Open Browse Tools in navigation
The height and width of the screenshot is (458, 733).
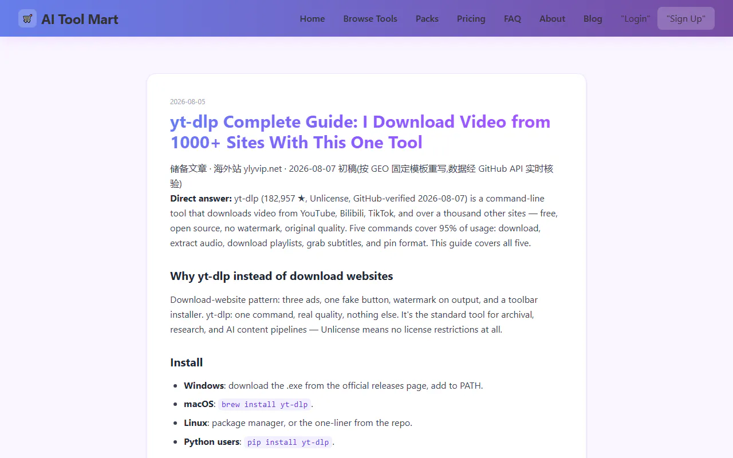(x=370, y=18)
